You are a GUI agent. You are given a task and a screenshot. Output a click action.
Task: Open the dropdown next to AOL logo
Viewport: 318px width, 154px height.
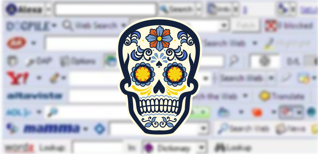coord(39,112)
